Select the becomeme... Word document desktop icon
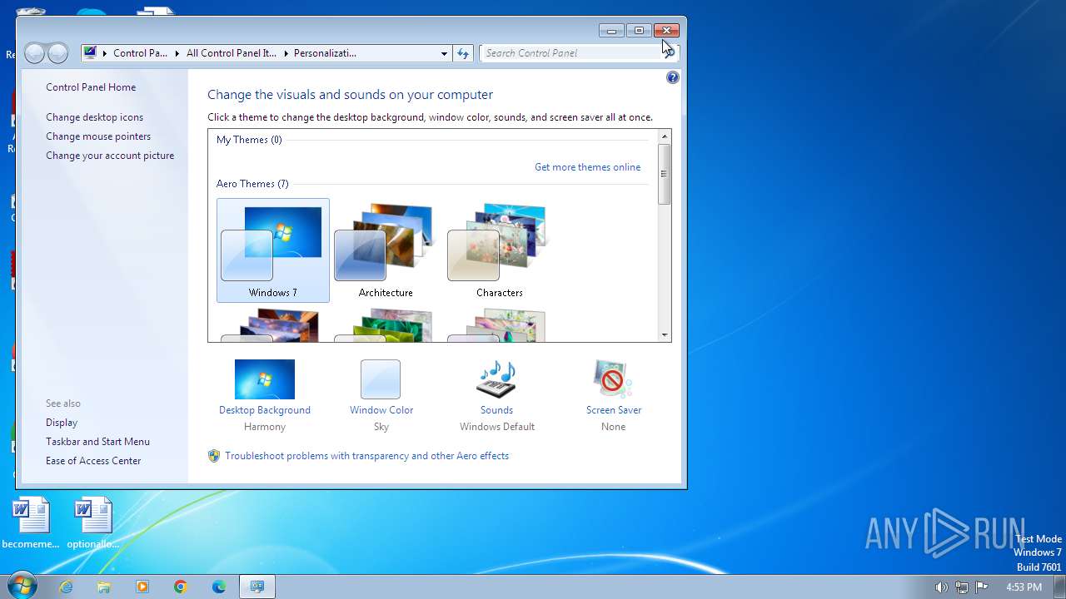 [31, 523]
